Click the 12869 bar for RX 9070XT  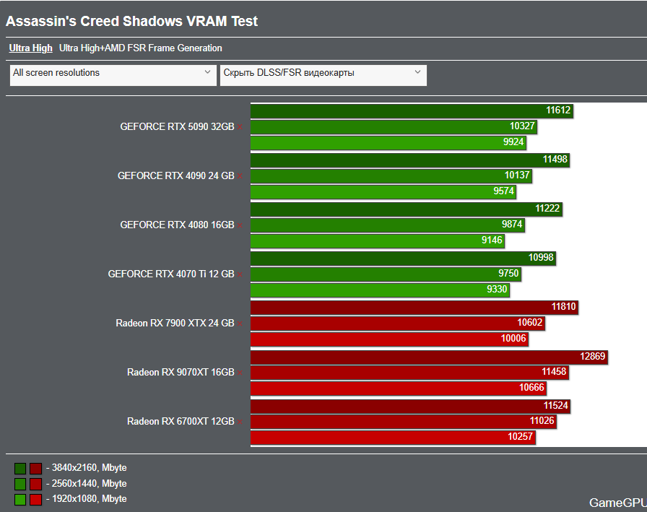[x=429, y=357]
